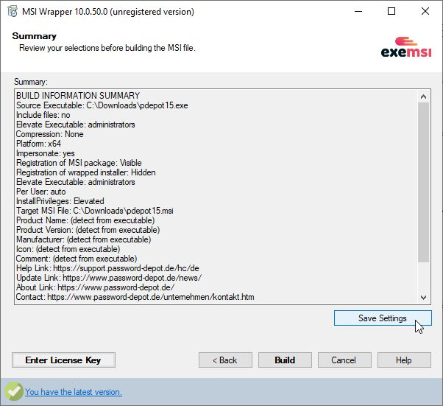Click the 'Summary:' field label
Screen dimensions: 443x406
(31, 82)
